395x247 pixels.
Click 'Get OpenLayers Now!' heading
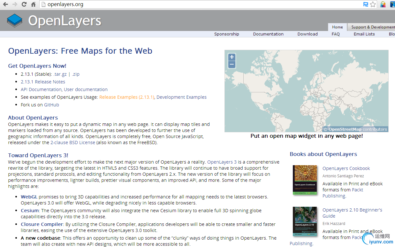point(37,66)
